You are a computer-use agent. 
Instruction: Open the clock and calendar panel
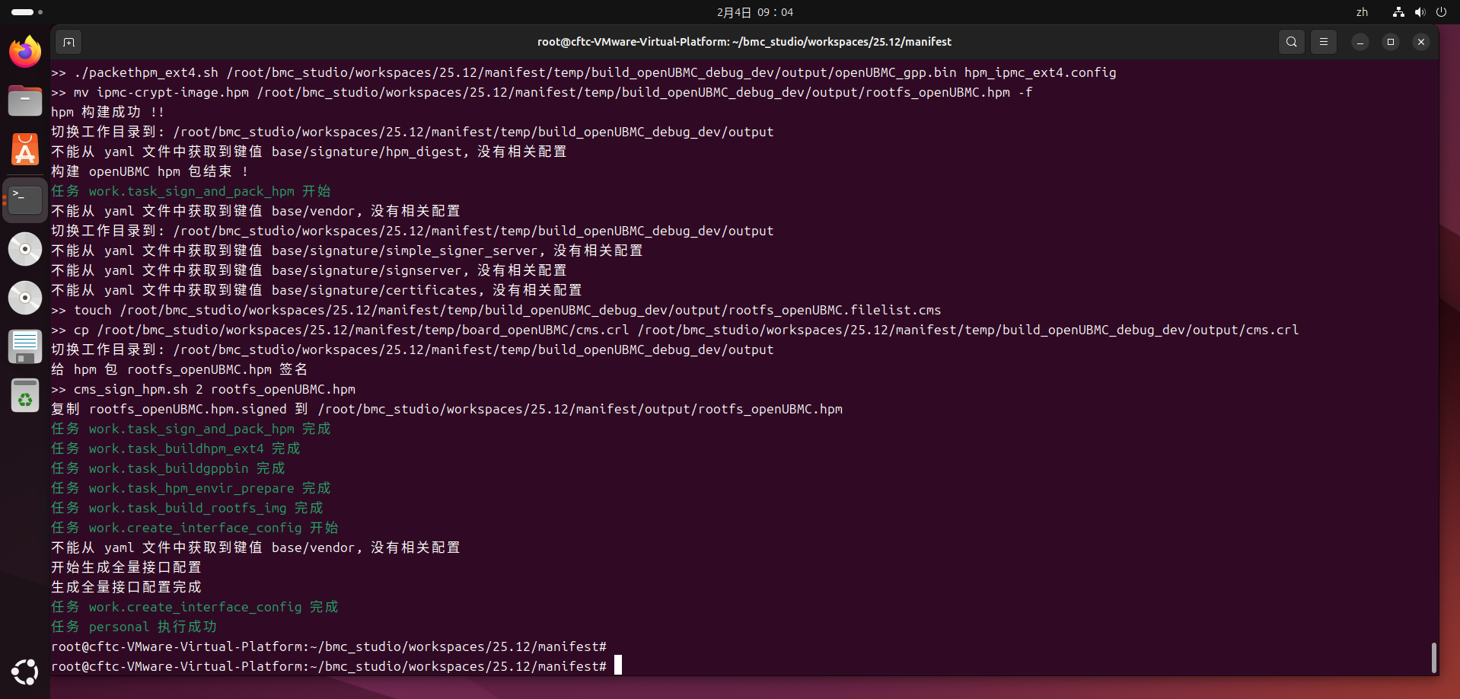(x=754, y=12)
